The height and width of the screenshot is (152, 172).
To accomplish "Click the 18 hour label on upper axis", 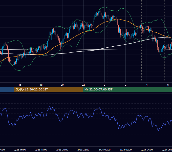I will pyautogui.click(x=41, y=85).
